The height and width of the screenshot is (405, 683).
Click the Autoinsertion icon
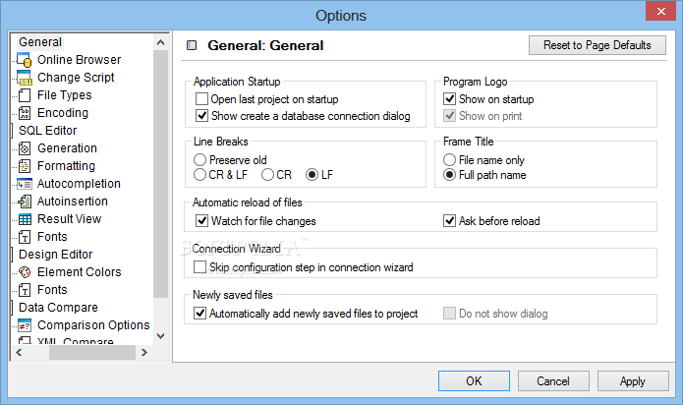pos(25,202)
